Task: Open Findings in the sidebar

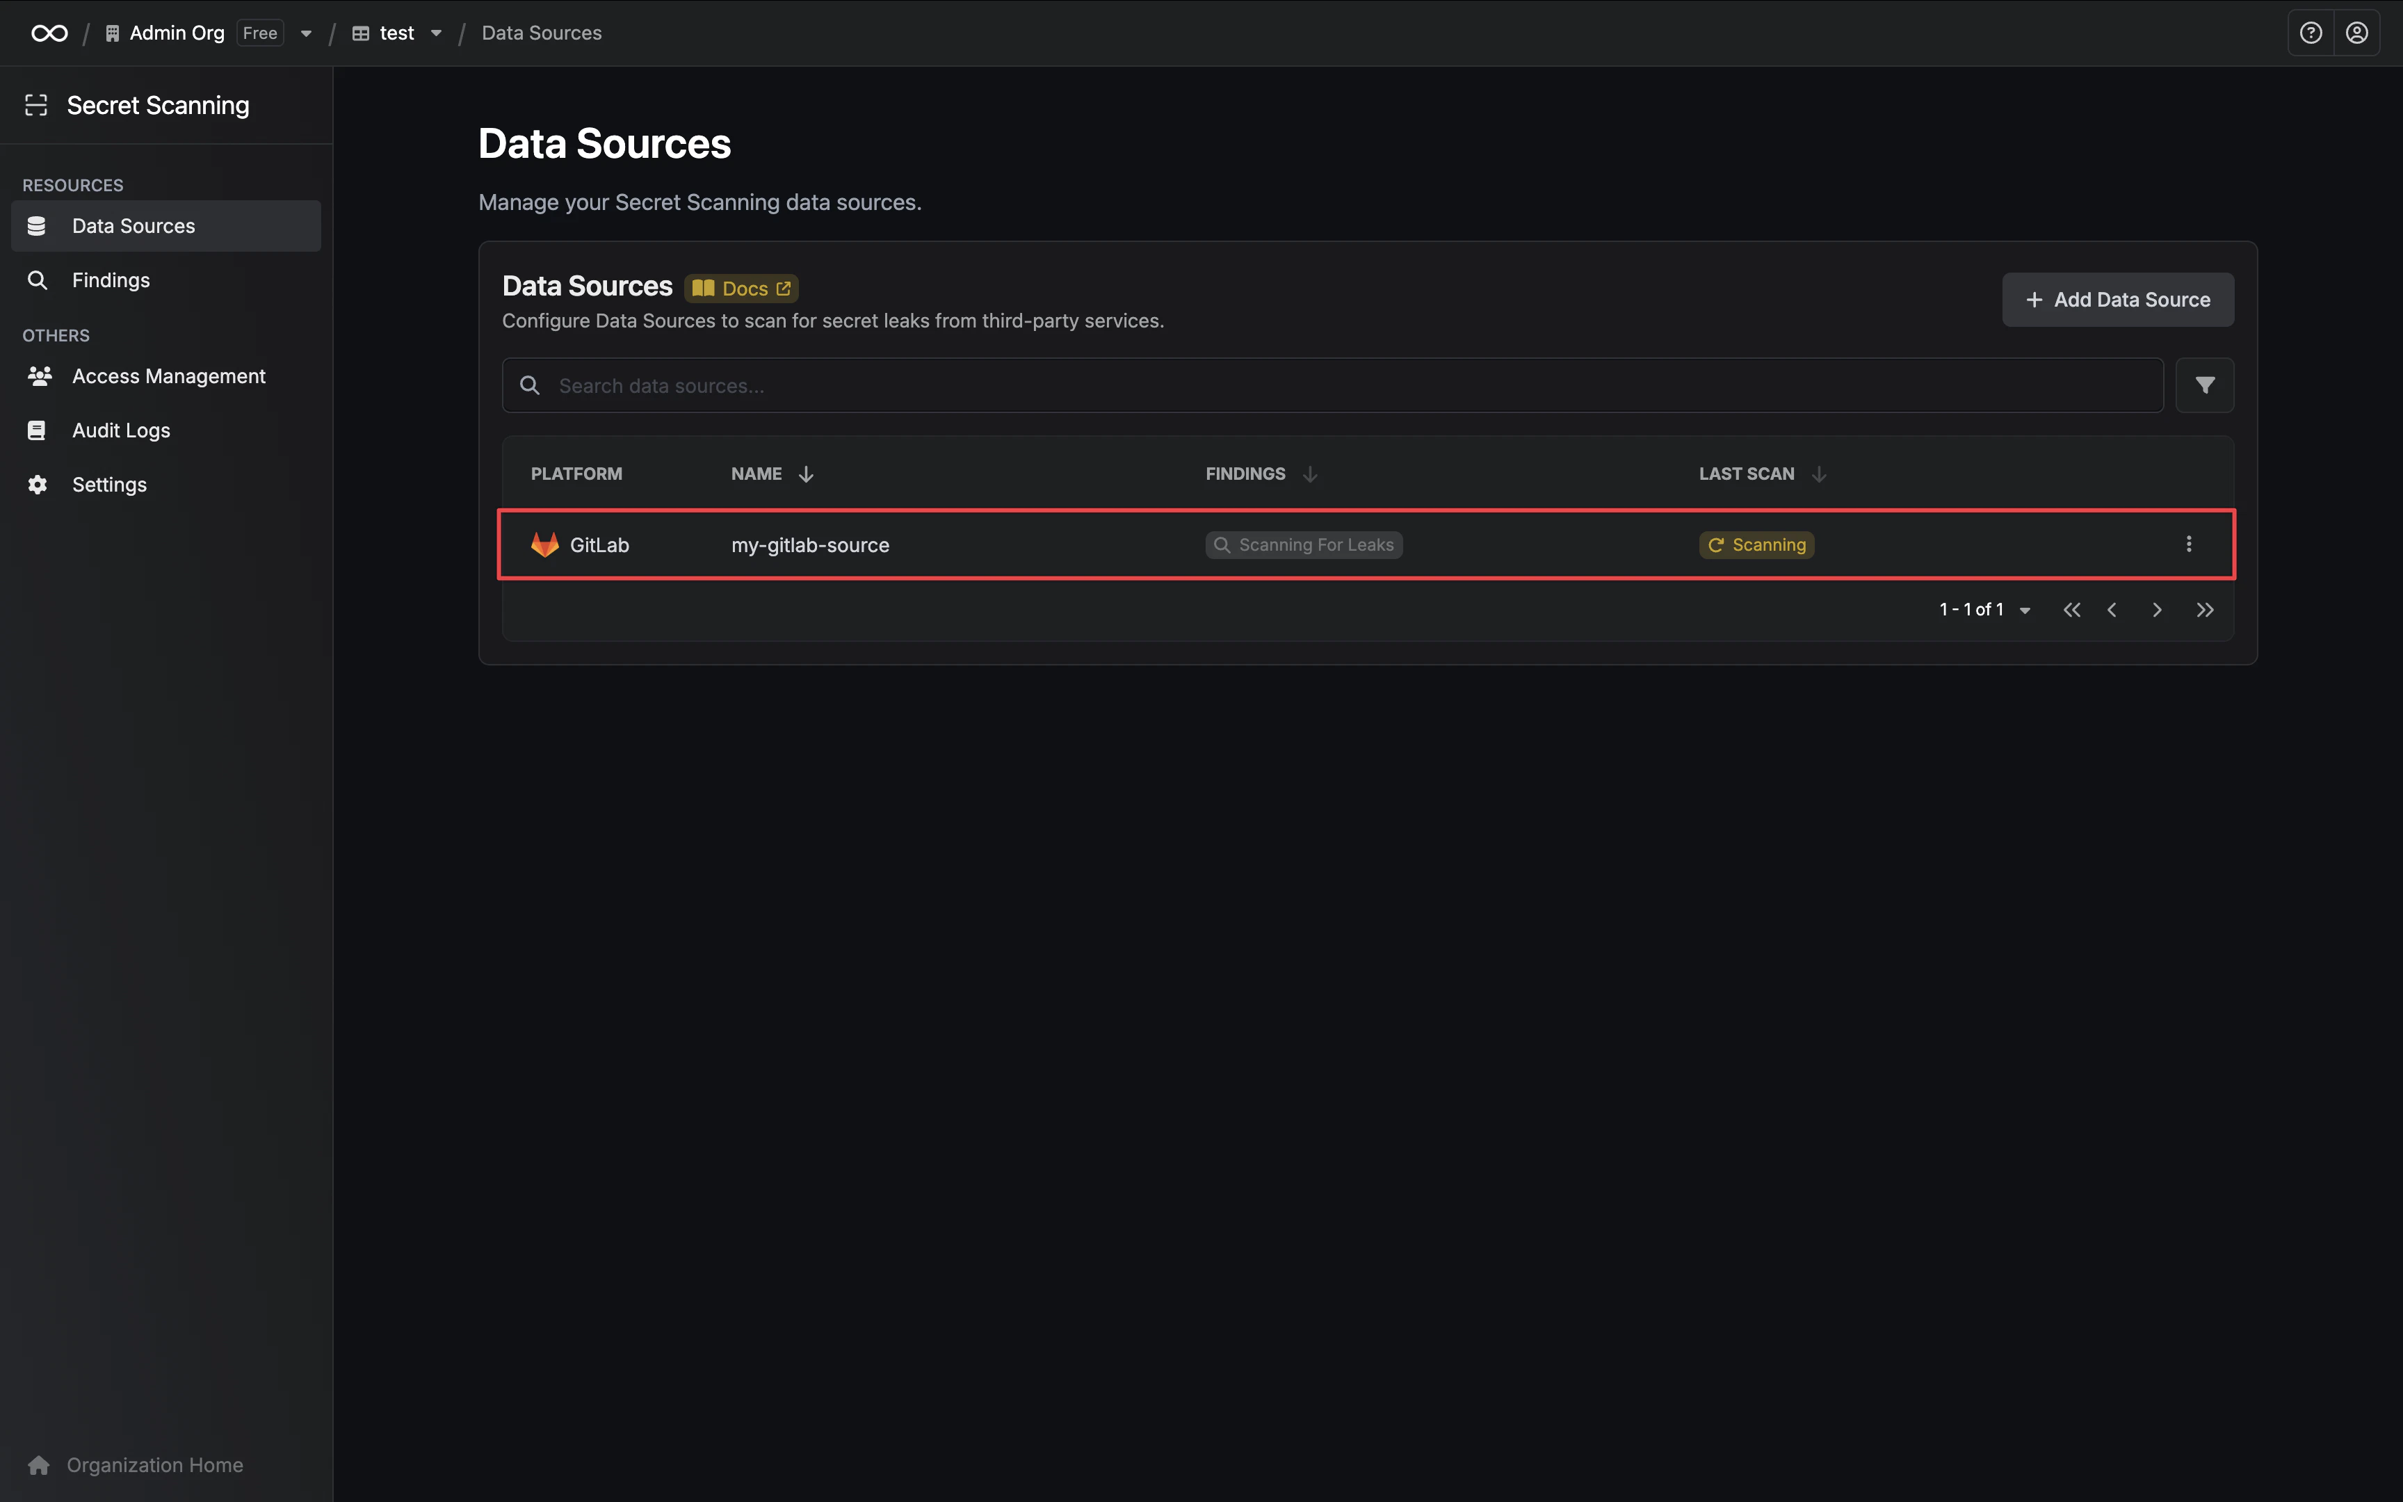Action: point(165,280)
